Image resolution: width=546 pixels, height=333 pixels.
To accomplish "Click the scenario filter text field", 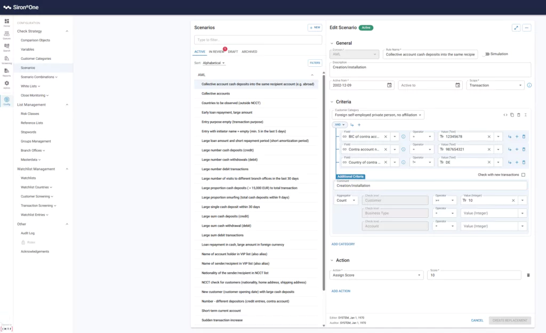I will click(258, 40).
